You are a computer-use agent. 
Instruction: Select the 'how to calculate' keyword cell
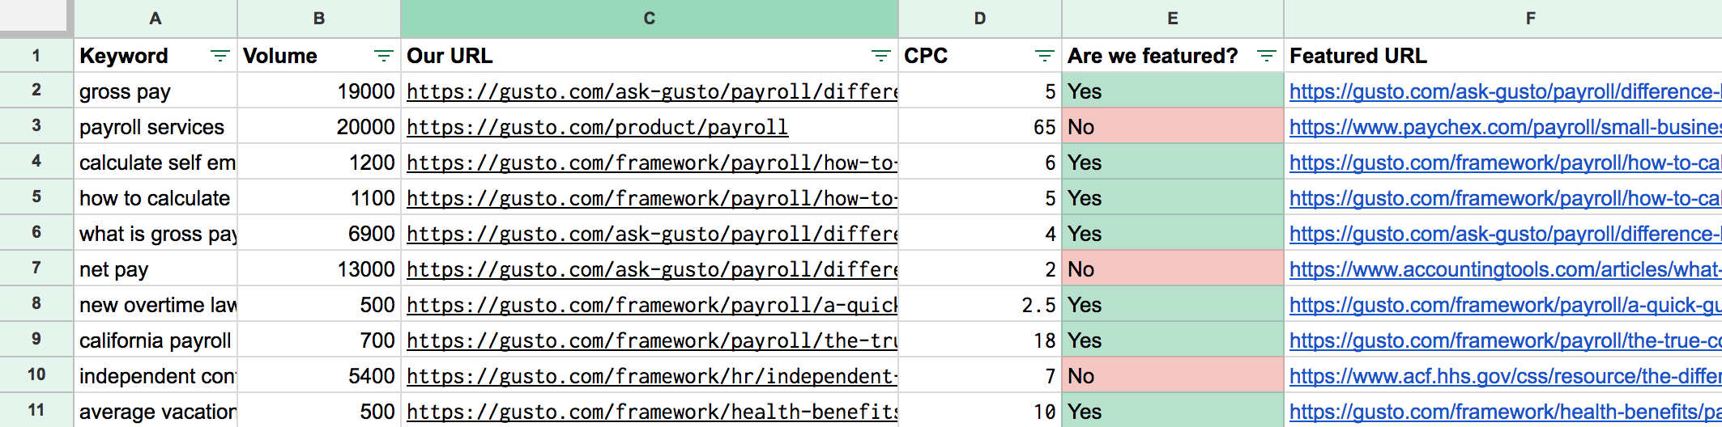click(x=156, y=198)
